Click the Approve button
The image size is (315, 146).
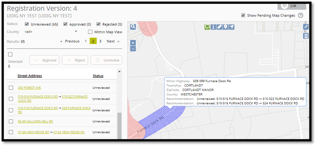(x=45, y=60)
